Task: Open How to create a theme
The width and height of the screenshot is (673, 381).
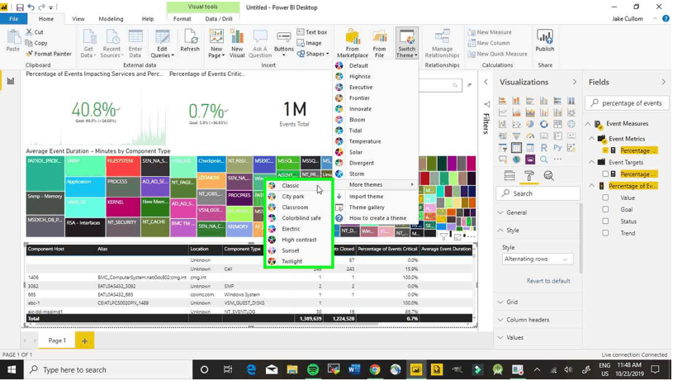Action: 376,218
